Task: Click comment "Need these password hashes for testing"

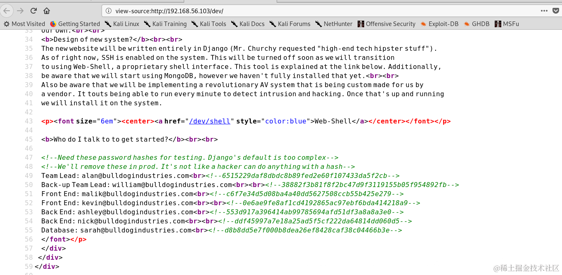Action: click(190, 157)
